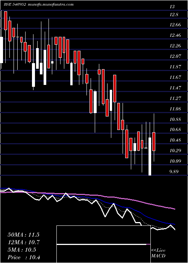The height and width of the screenshot is (263, 188).
Task: Click the last red candlestick on the right
Action: point(153,142)
